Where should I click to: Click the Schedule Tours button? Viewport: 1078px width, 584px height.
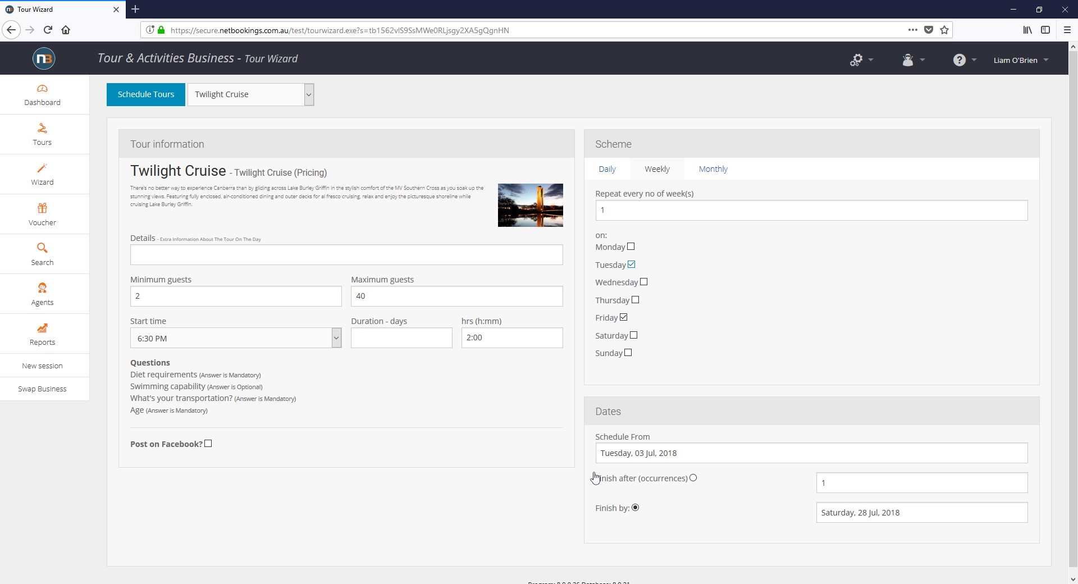click(146, 94)
